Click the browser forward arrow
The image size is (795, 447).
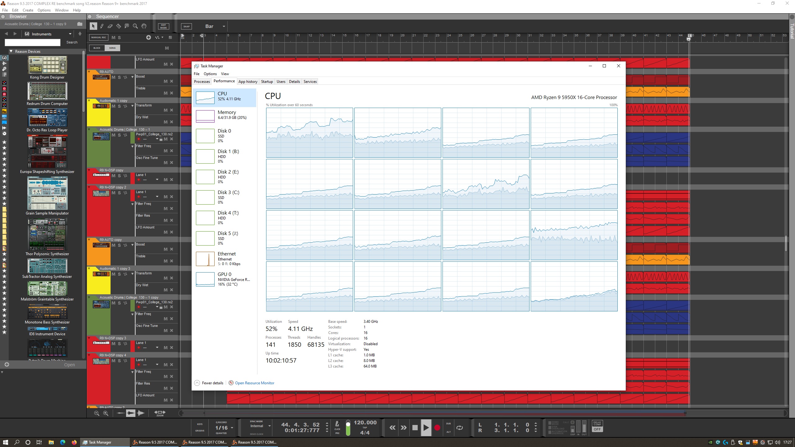15,34
